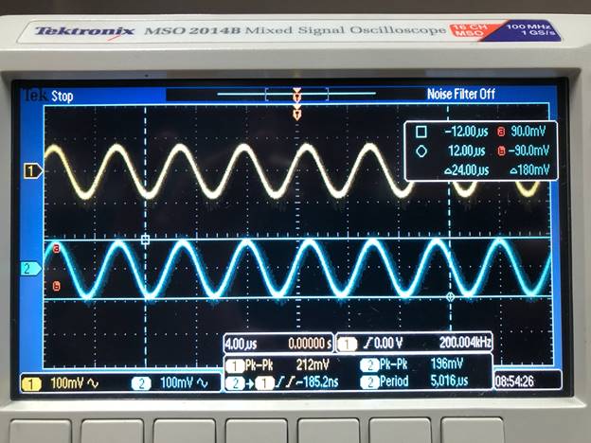Click the -90.0mV cursor voltage value
591x443 pixels.
pyautogui.click(x=528, y=151)
